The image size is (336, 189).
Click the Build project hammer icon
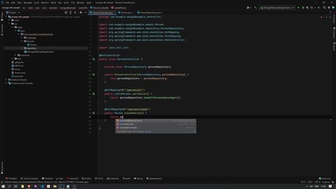(256, 7)
